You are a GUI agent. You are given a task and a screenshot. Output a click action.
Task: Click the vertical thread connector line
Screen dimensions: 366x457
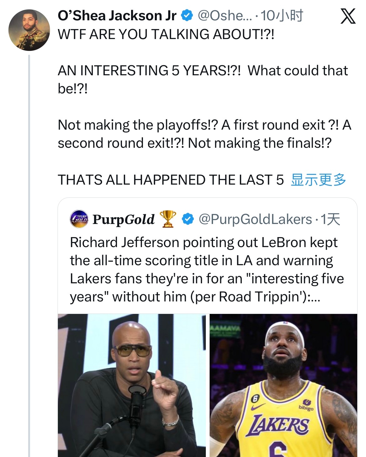coord(29,256)
